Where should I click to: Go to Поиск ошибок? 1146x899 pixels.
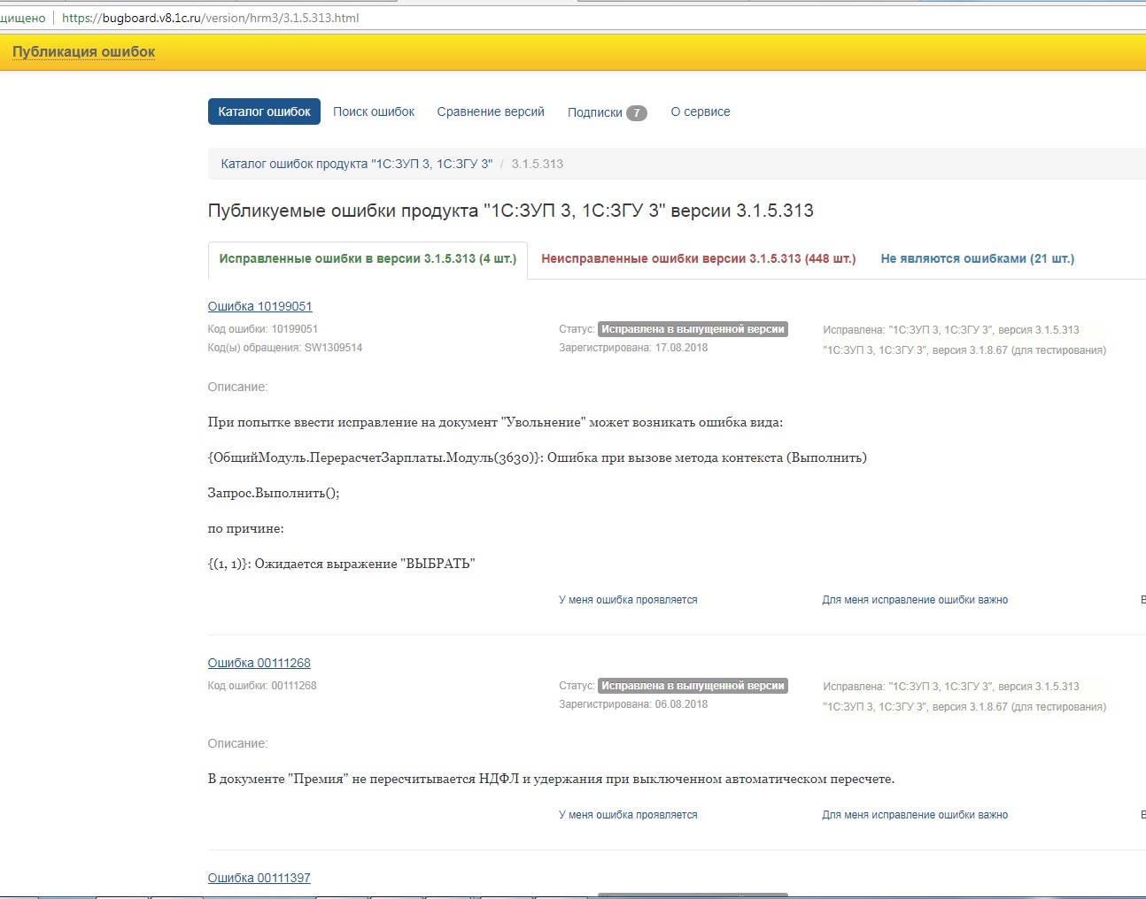click(374, 111)
